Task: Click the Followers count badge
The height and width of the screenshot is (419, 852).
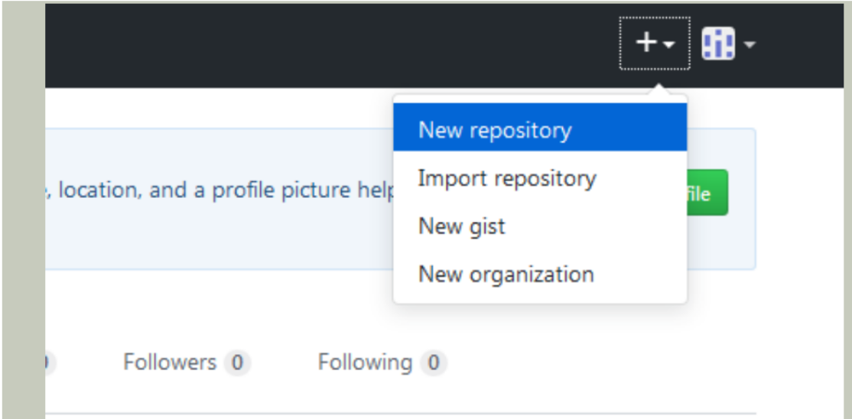Action: coord(237,362)
